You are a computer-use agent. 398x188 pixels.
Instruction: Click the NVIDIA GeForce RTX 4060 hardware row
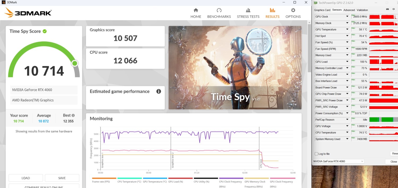tap(44, 90)
